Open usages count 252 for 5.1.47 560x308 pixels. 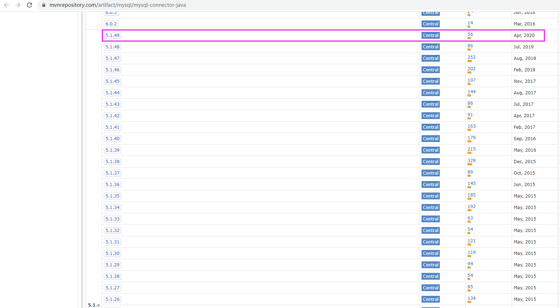pos(471,57)
